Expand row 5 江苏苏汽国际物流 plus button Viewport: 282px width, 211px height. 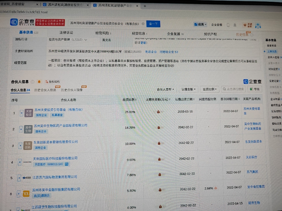click(x=19, y=178)
